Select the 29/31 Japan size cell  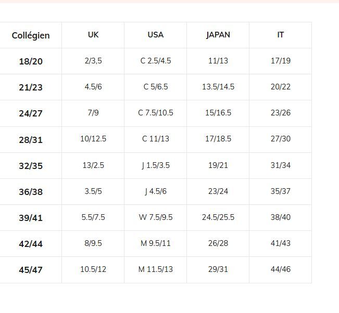pyautogui.click(x=218, y=269)
